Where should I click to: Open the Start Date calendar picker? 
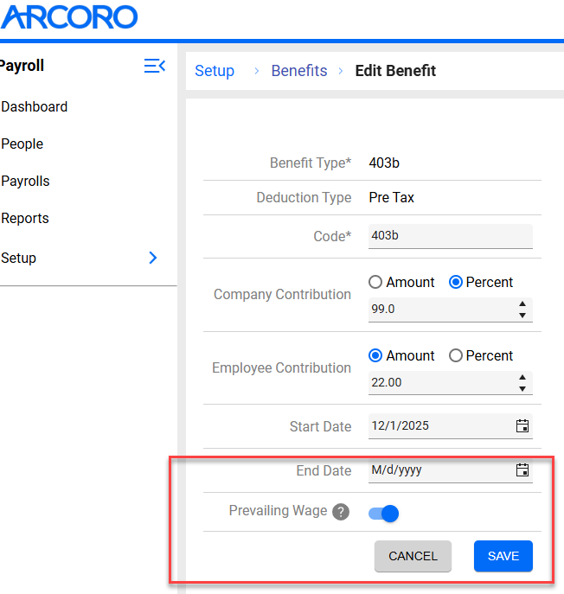pyautogui.click(x=522, y=425)
